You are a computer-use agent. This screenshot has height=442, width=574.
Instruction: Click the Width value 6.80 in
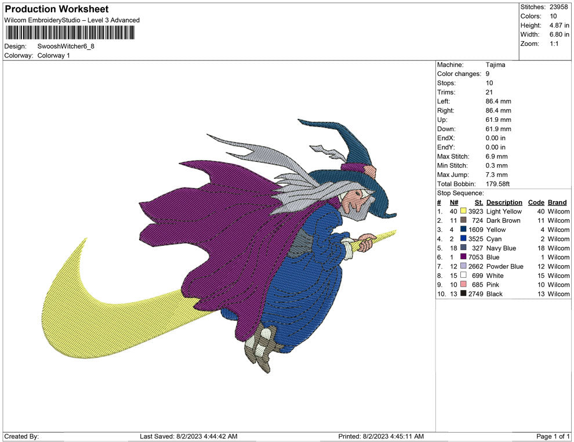coord(559,34)
